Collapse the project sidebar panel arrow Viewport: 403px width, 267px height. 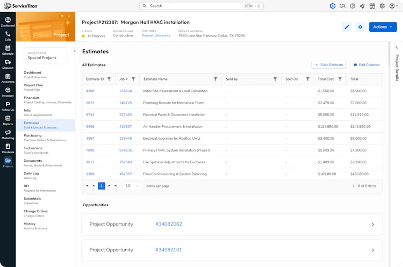pyautogui.click(x=75, y=51)
